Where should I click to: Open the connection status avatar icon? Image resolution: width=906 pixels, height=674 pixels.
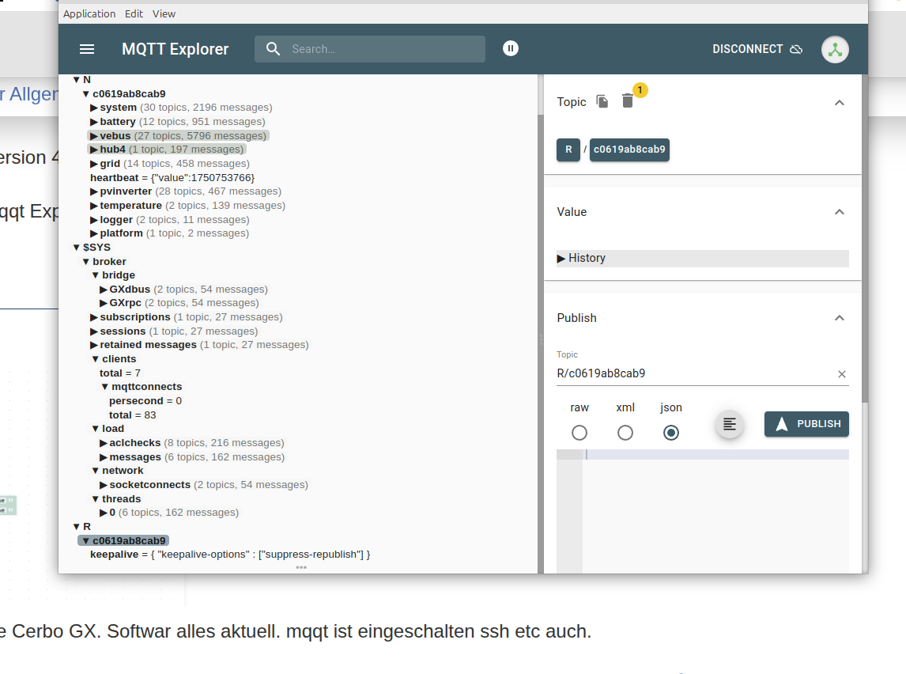(x=835, y=50)
